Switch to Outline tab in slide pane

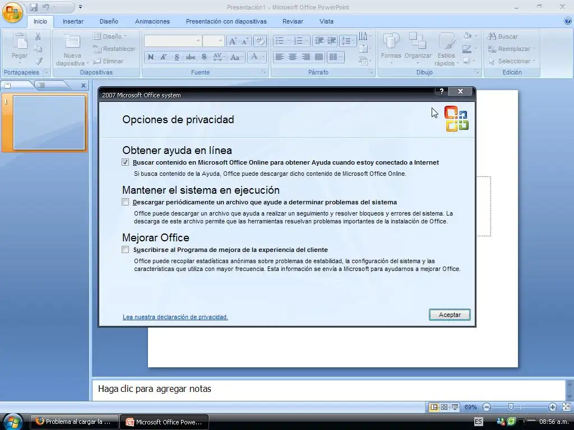point(42,85)
